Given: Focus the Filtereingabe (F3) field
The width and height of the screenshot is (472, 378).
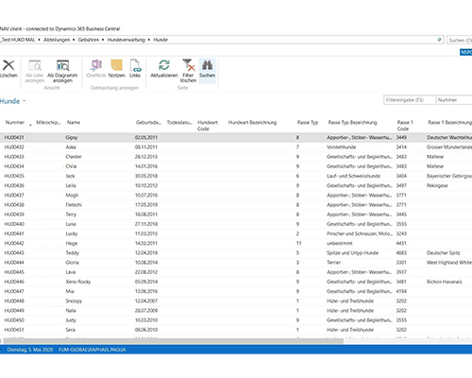Looking at the screenshot, I should point(409,100).
